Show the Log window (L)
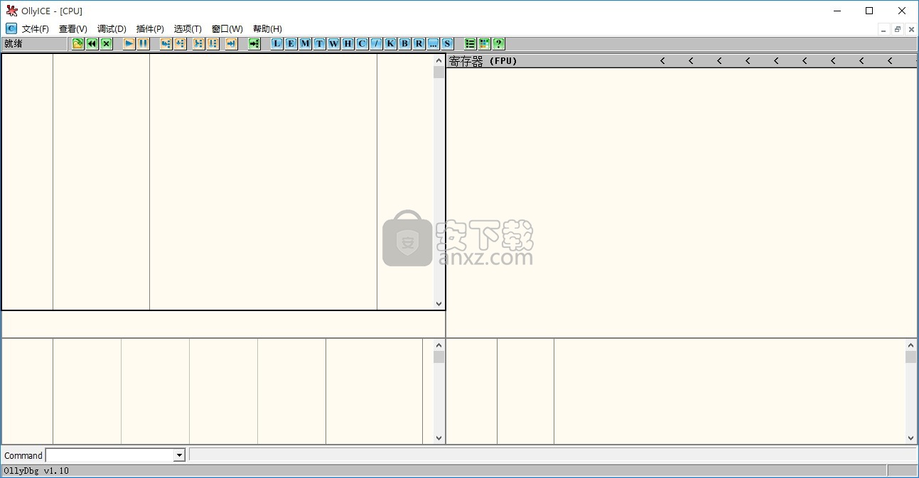Viewport: 919px width, 478px height. [x=277, y=44]
